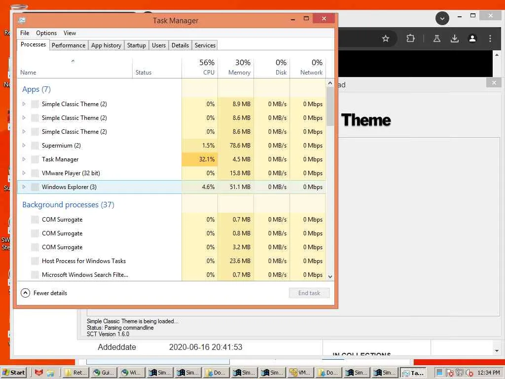505x379 pixels.
Task: Switch to the VM... taskbar button
Action: coord(300,373)
